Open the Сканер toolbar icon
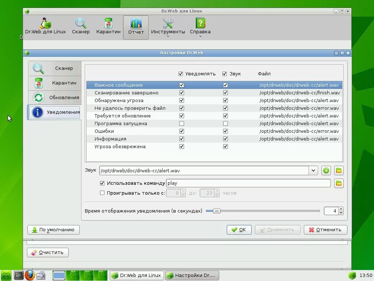 point(81,26)
